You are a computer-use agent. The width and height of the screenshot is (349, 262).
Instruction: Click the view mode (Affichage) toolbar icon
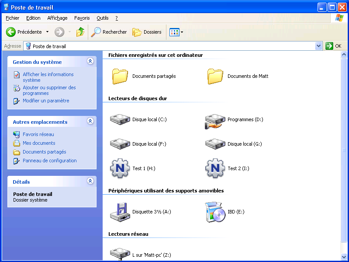[x=175, y=32]
